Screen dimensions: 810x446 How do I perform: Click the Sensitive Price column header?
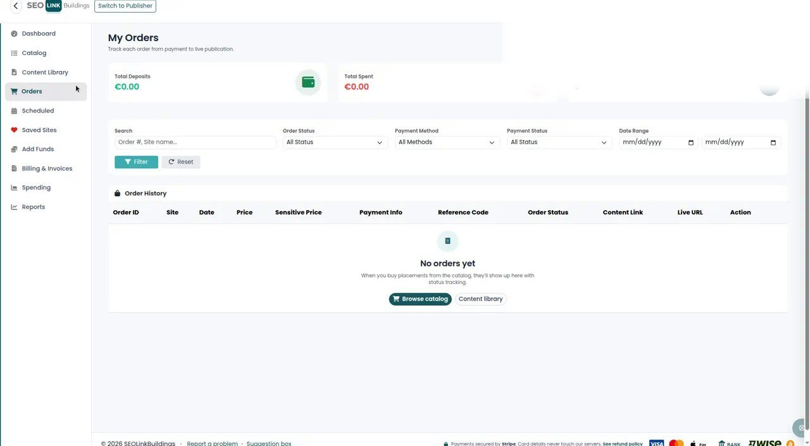(x=298, y=213)
